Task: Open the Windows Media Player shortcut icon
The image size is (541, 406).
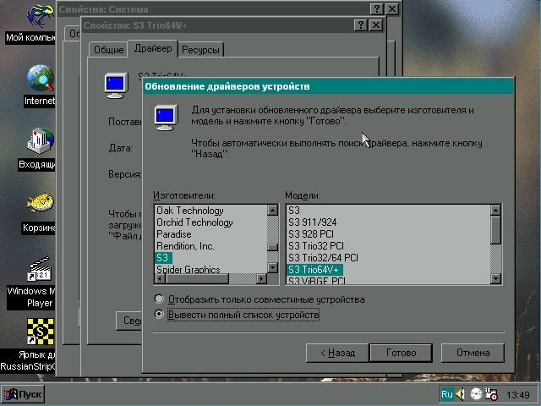Action: coord(41,269)
